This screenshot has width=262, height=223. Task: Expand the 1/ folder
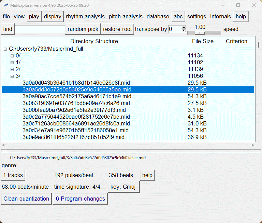(12, 63)
